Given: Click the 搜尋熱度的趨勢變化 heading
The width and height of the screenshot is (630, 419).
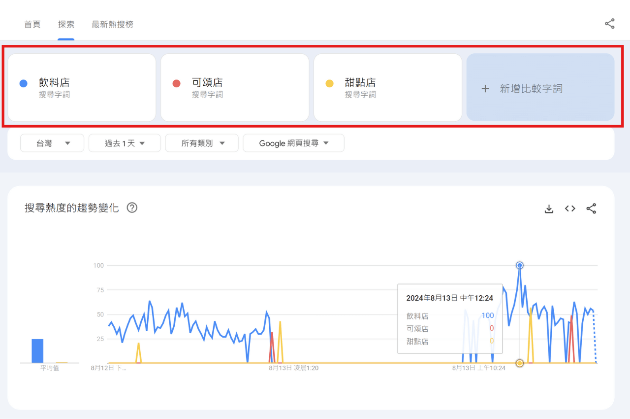Looking at the screenshot, I should 72,208.
